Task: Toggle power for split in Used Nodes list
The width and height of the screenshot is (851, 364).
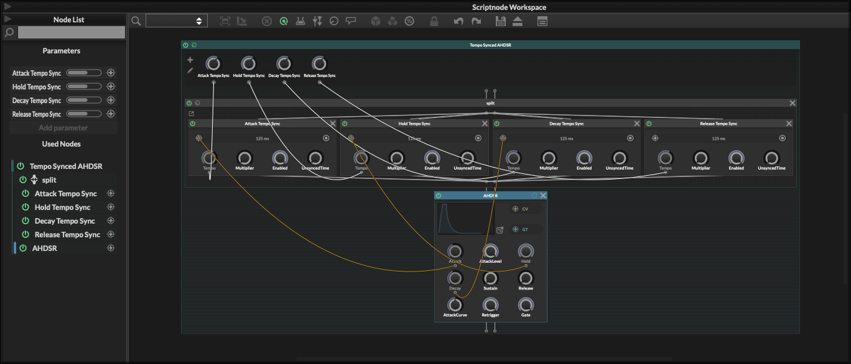Action: coord(23,180)
